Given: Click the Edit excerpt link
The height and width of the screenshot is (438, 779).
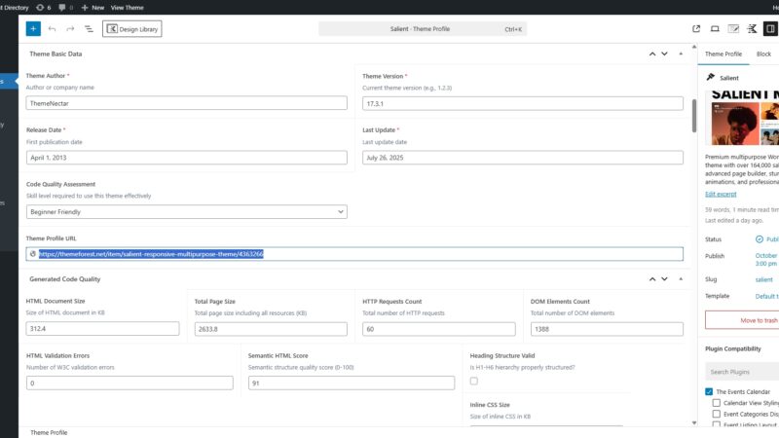Looking at the screenshot, I should point(722,194).
